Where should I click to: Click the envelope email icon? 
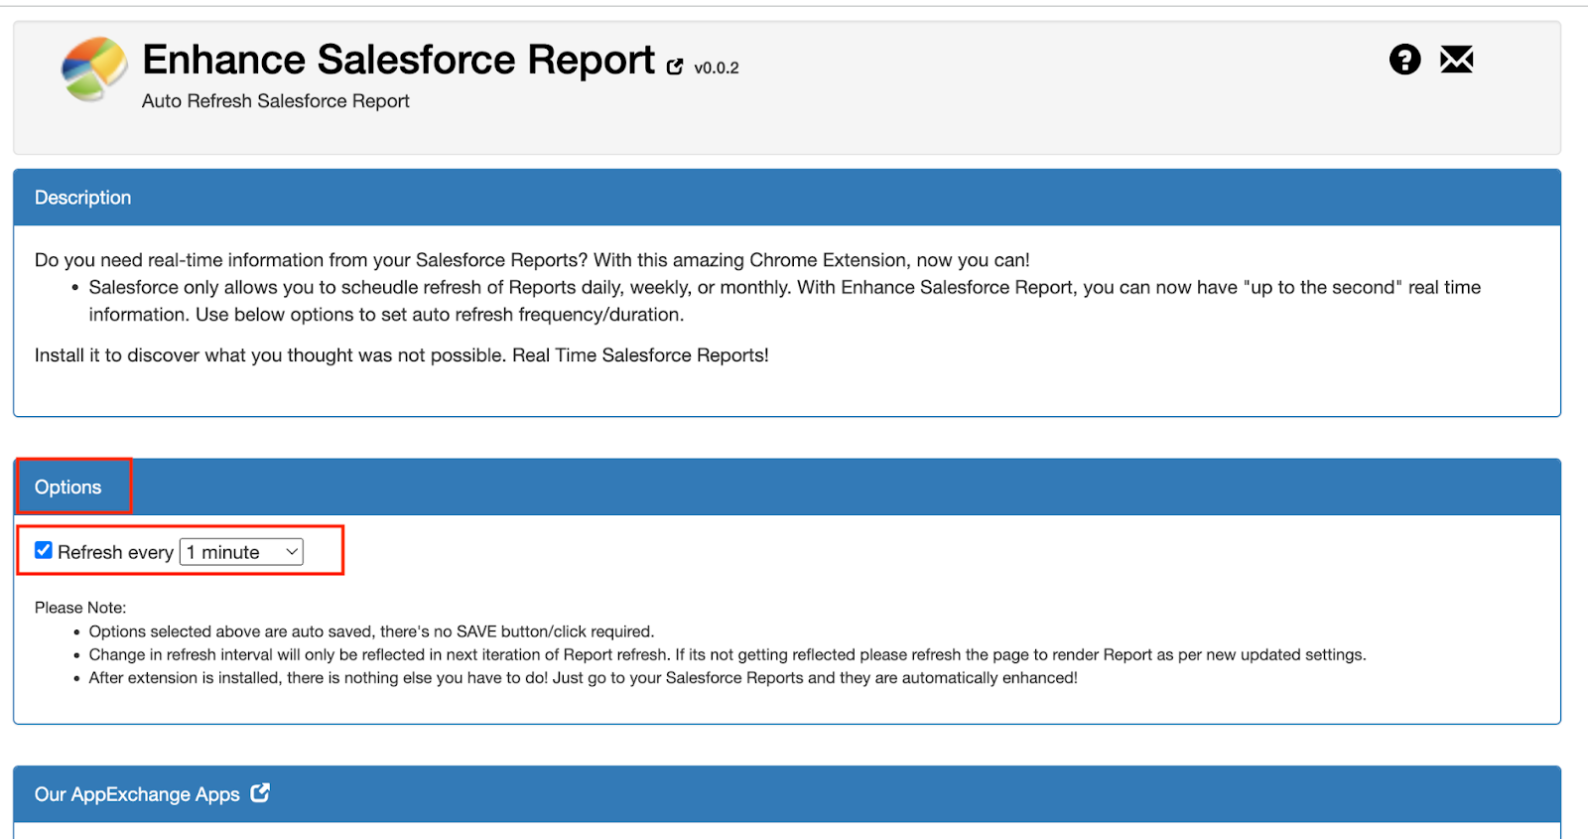pyautogui.click(x=1456, y=60)
